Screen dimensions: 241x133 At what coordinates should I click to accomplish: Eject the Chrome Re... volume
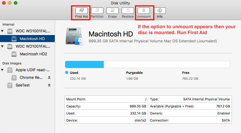pyautogui.click(x=49, y=77)
